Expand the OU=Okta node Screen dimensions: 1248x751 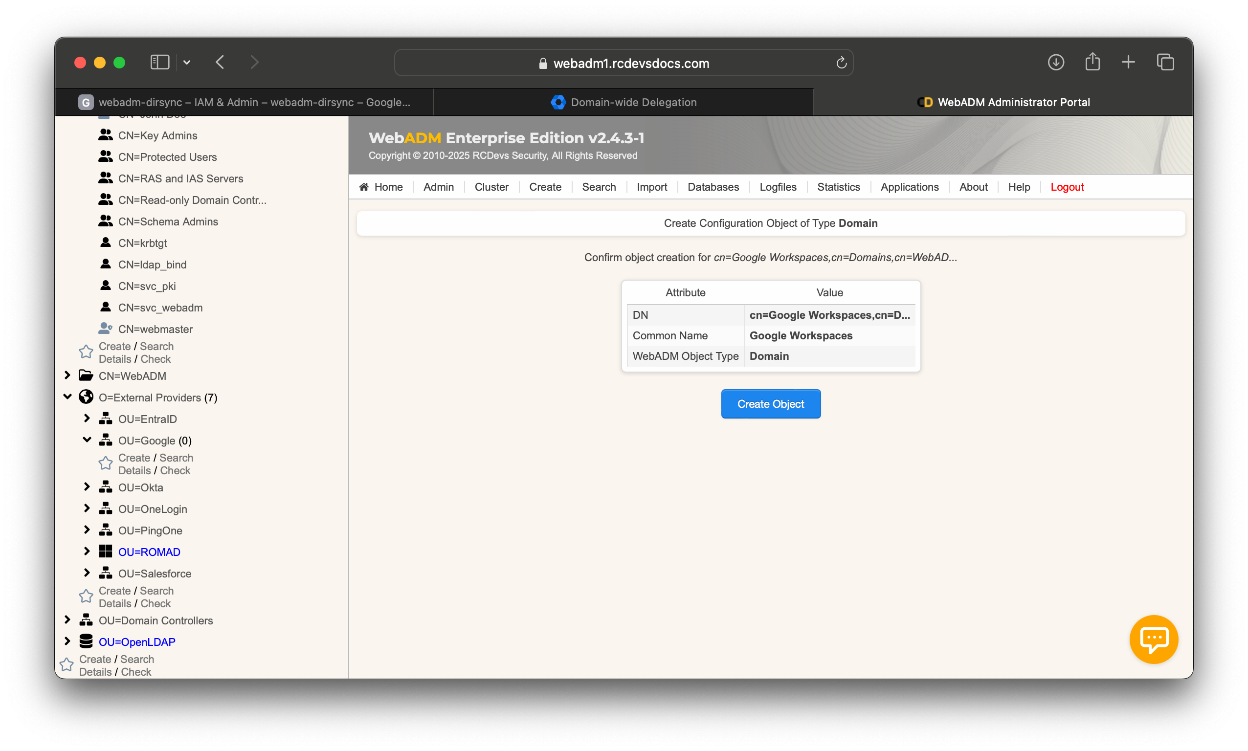point(87,487)
